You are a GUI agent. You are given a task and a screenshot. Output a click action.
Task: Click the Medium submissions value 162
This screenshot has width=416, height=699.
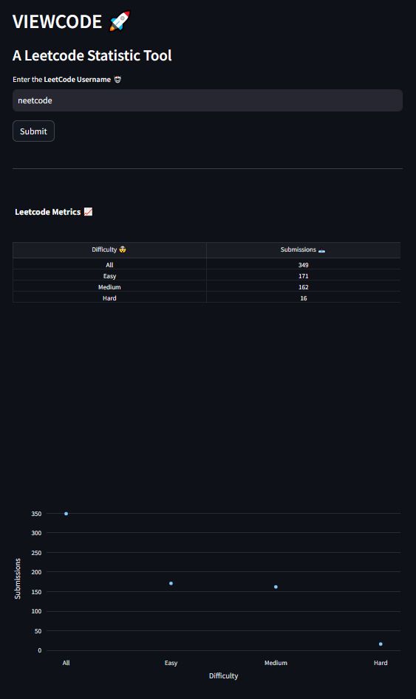[304, 287]
